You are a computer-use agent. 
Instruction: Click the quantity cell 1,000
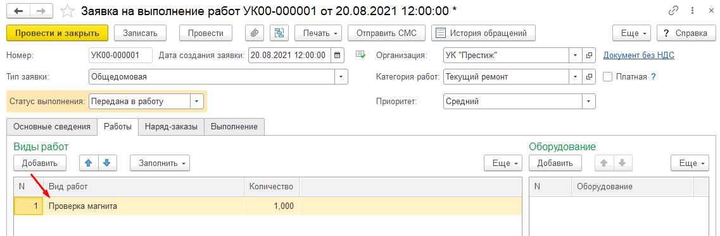pos(272,206)
